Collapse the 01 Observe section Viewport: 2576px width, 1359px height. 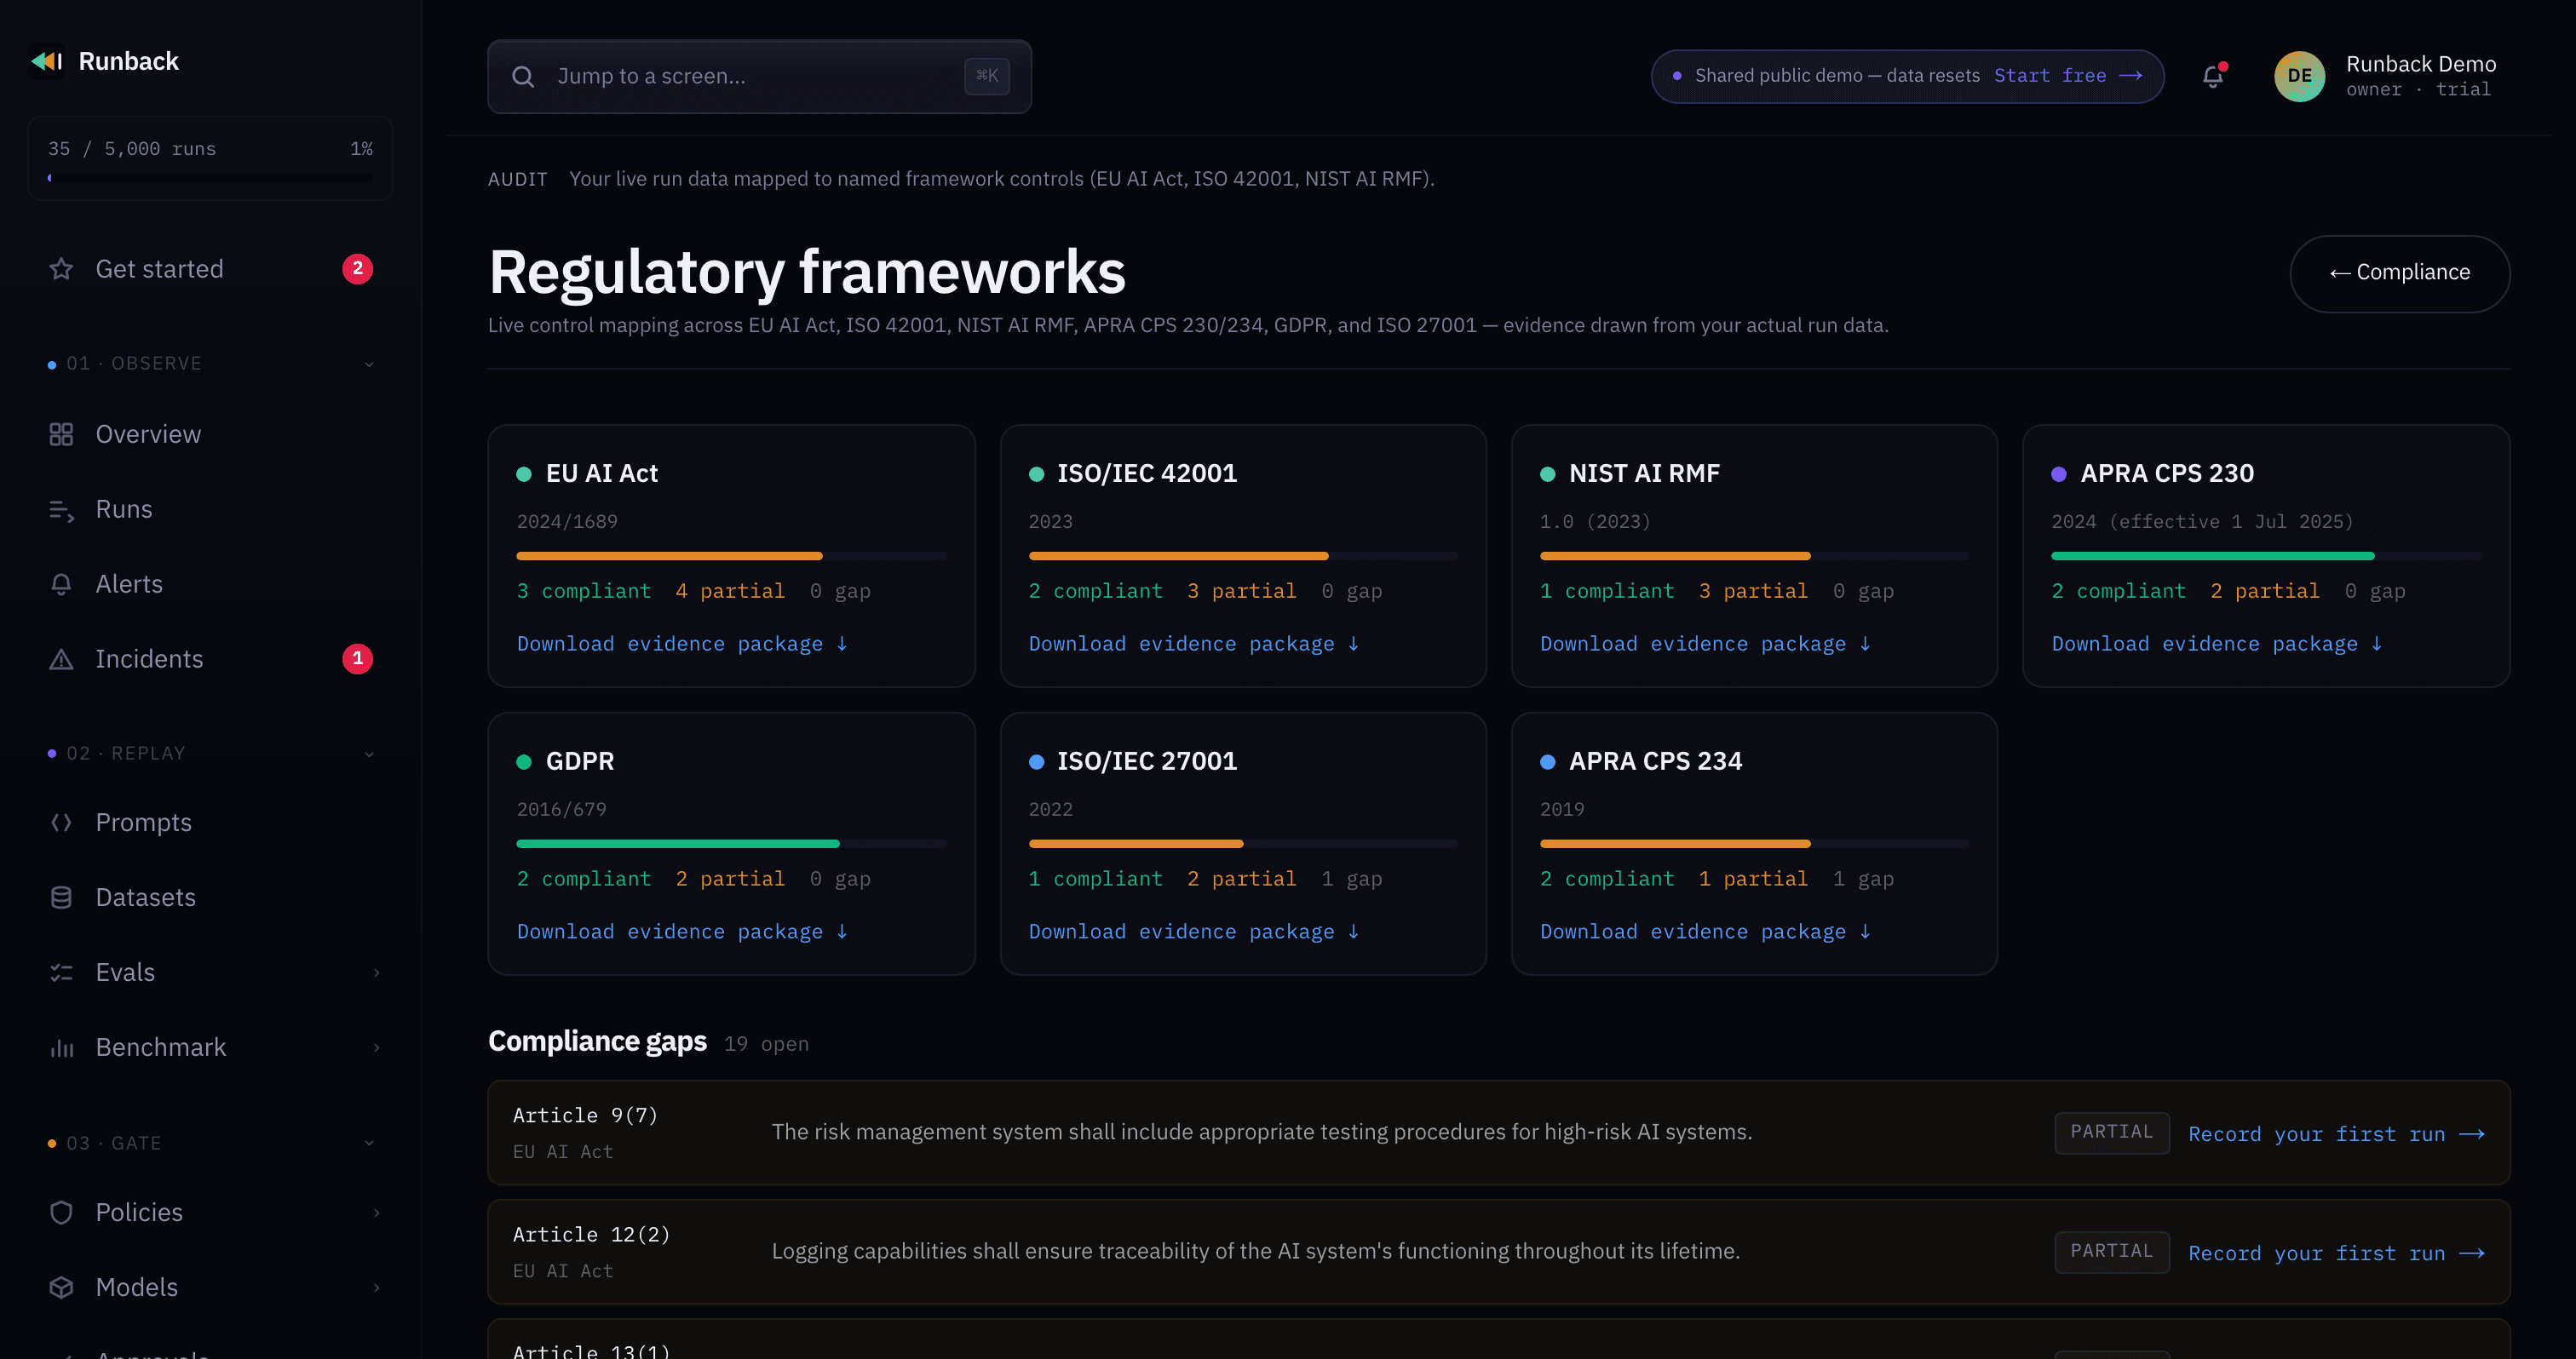click(x=369, y=364)
